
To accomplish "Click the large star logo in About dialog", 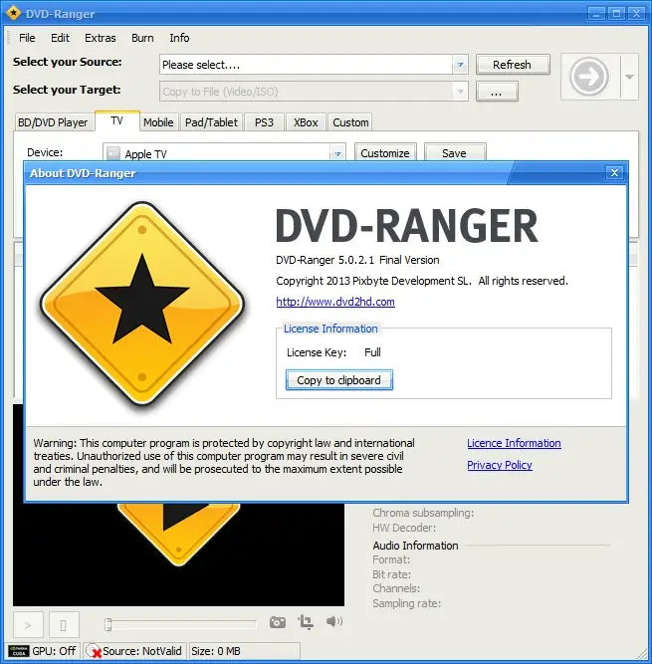I will pyautogui.click(x=142, y=304).
